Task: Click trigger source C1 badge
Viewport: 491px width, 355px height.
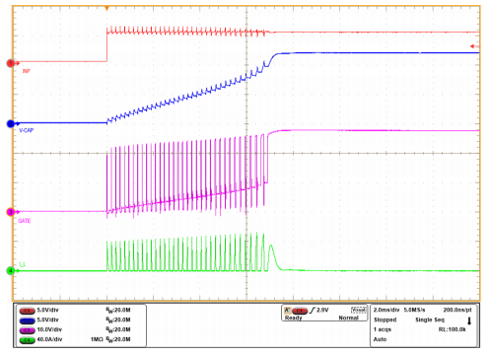Action: click(x=300, y=311)
